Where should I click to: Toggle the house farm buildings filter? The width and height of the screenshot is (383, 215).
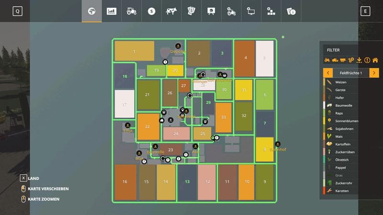click(x=375, y=60)
